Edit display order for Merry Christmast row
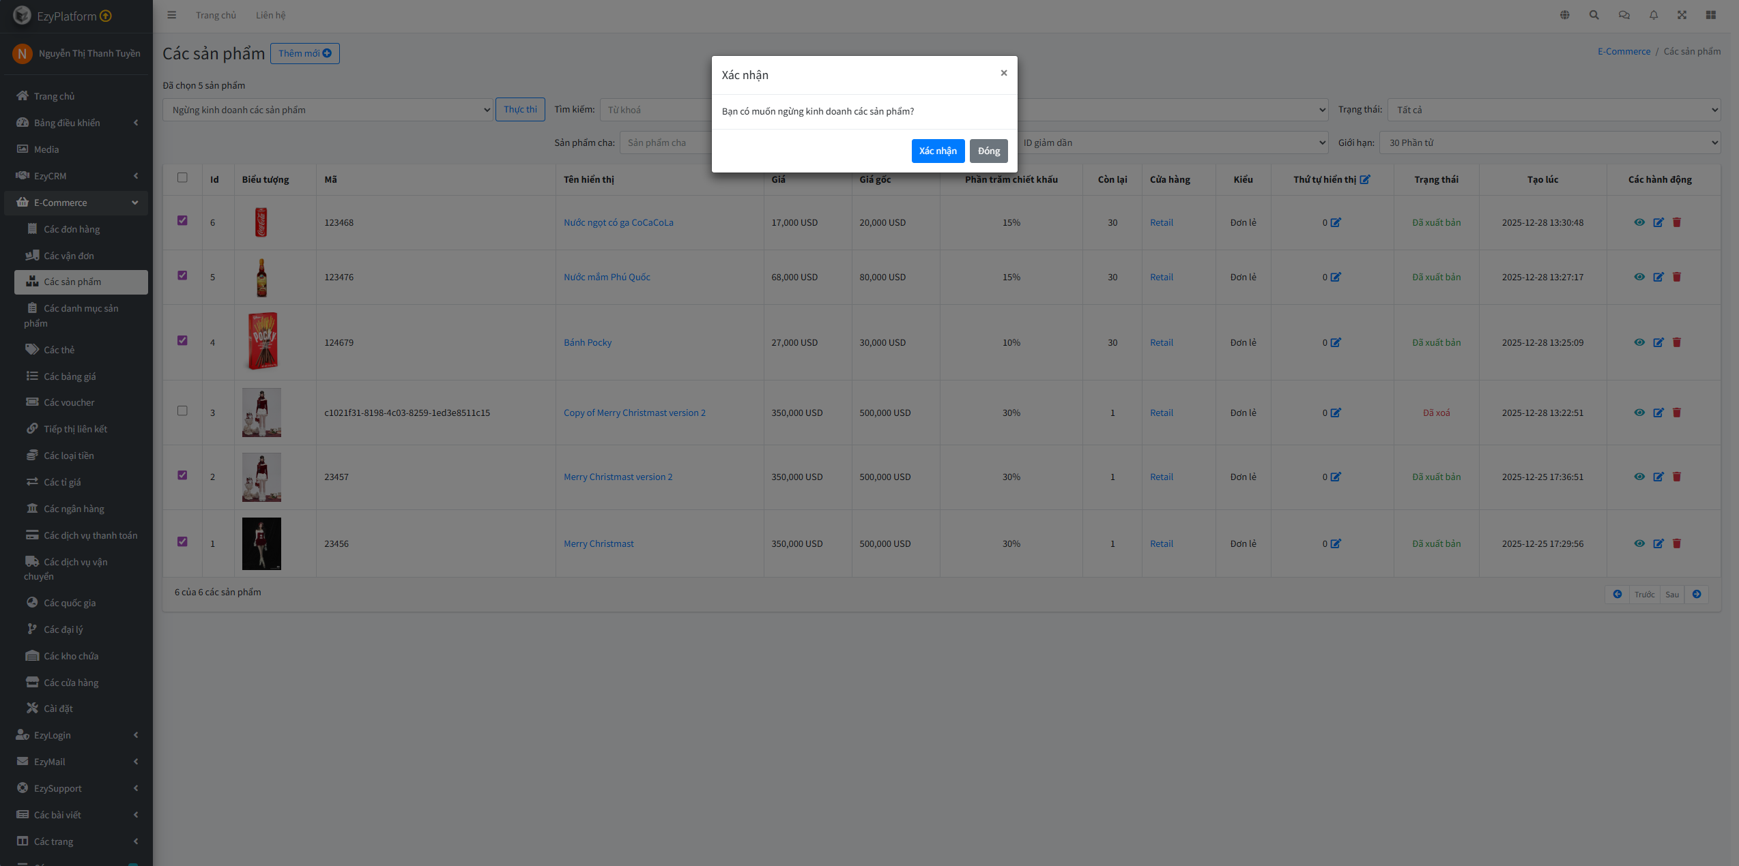Viewport: 1739px width, 866px height. point(1336,543)
